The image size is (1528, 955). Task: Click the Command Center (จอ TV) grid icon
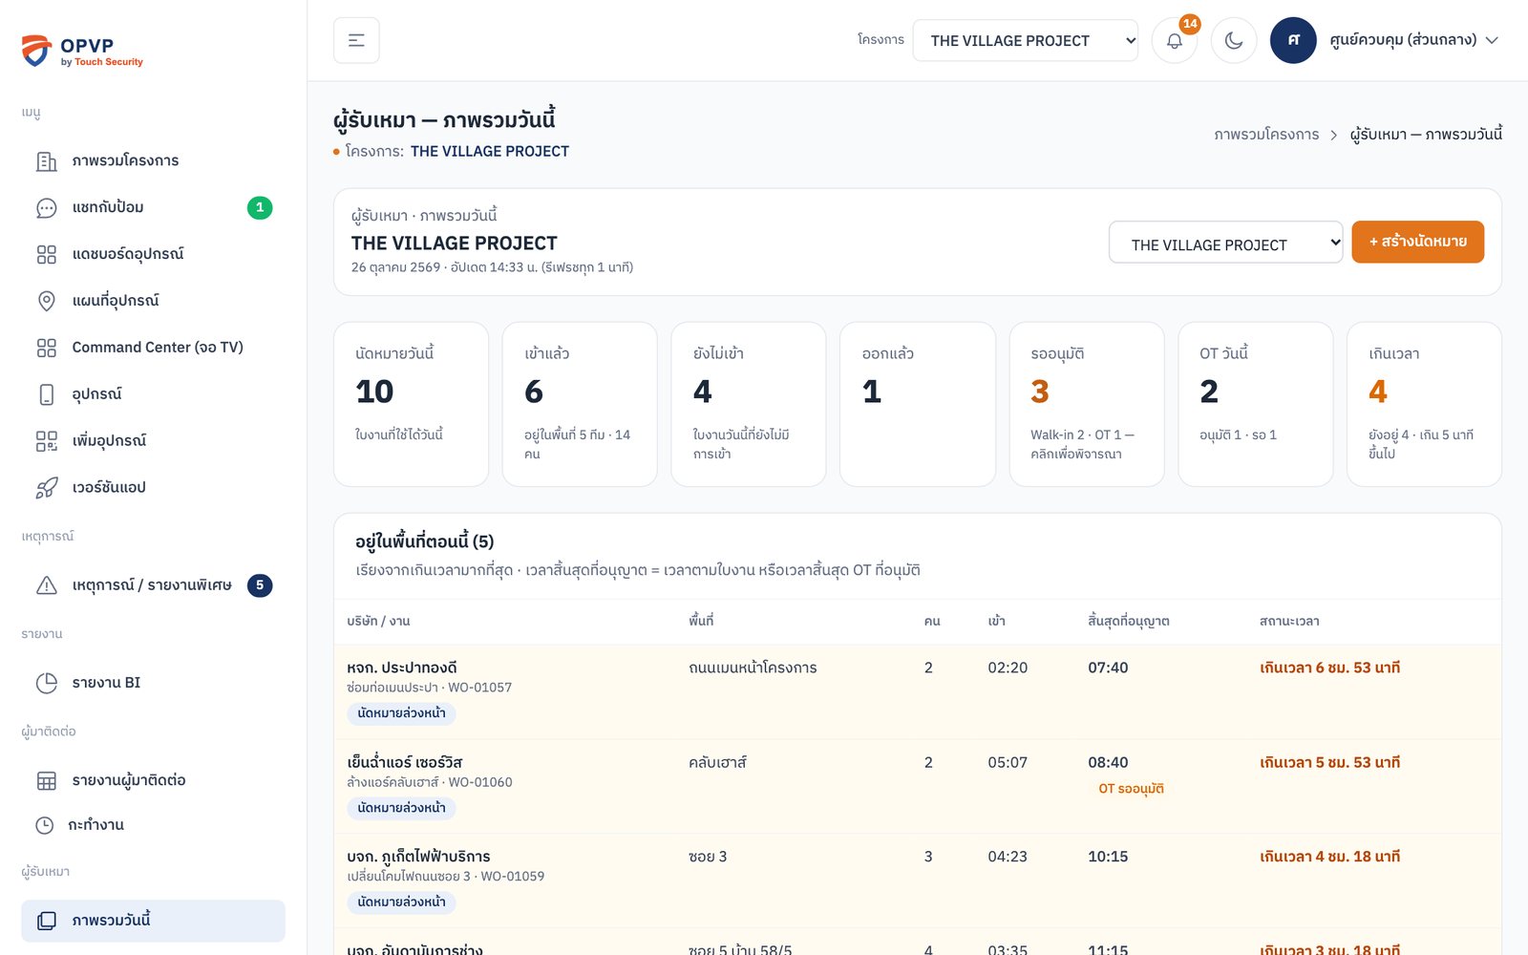(46, 348)
